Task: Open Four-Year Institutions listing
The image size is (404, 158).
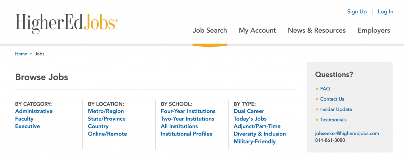Action: [x=188, y=111]
